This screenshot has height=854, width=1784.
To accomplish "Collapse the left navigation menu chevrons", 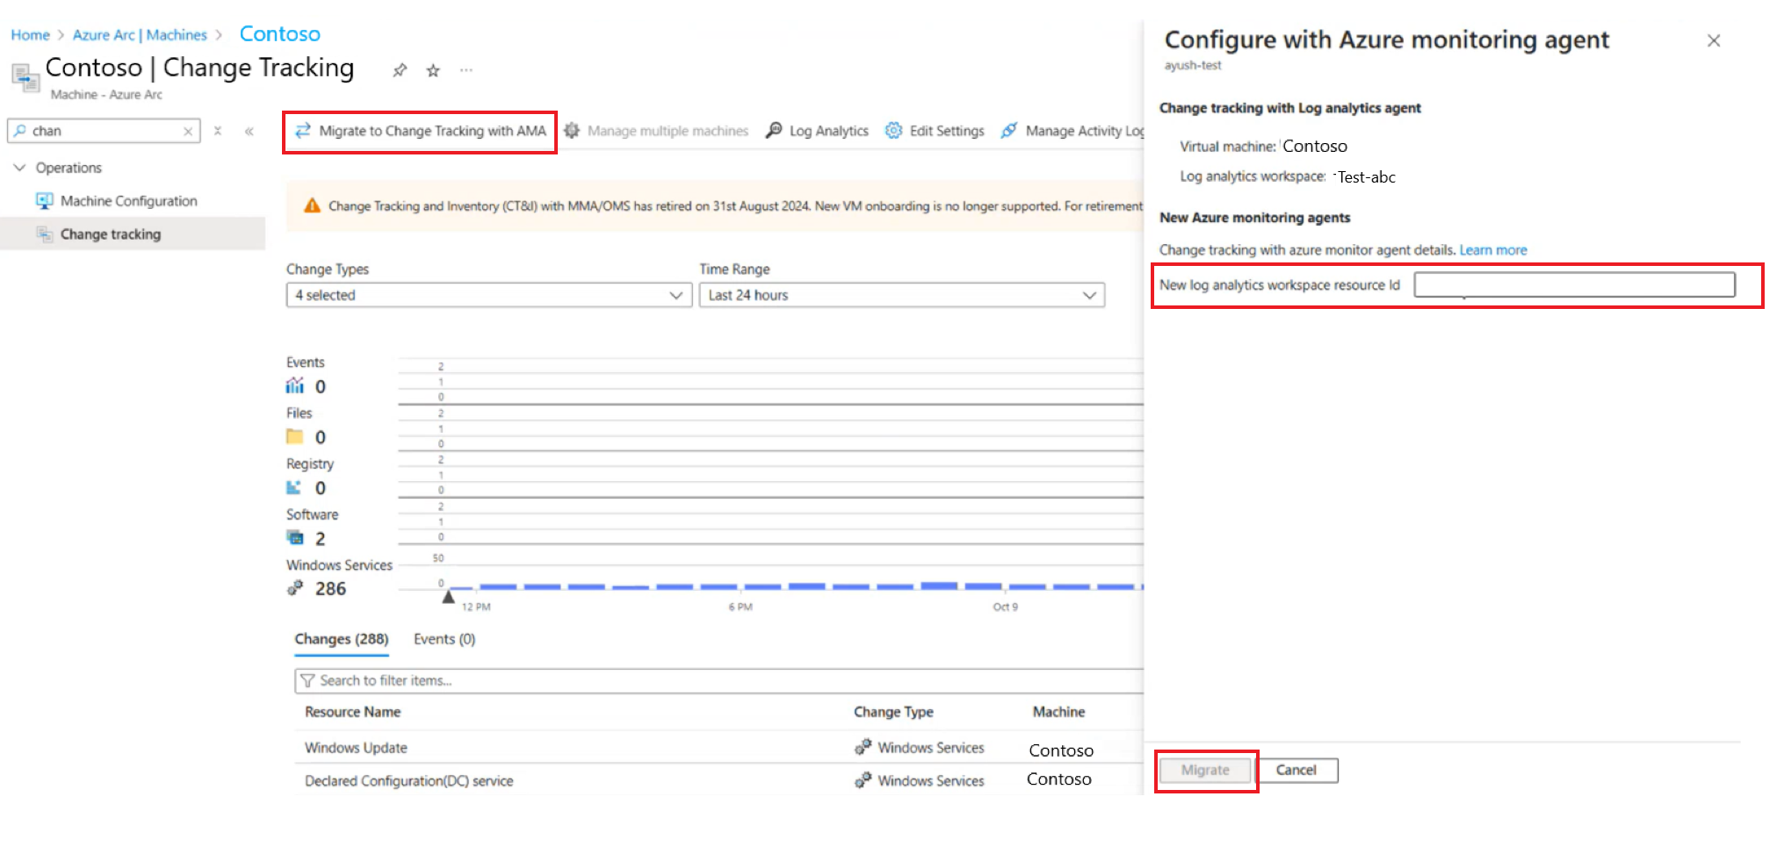I will click(x=249, y=132).
